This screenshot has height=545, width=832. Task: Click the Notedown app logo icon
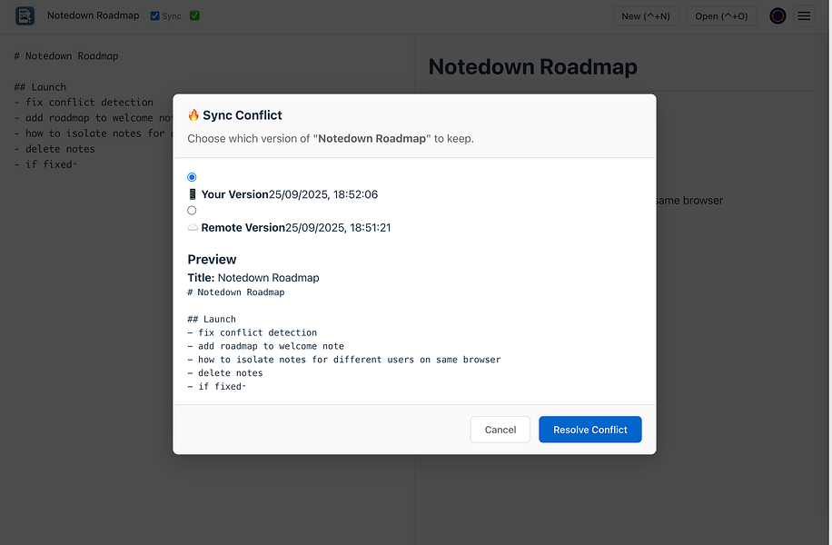(x=25, y=15)
